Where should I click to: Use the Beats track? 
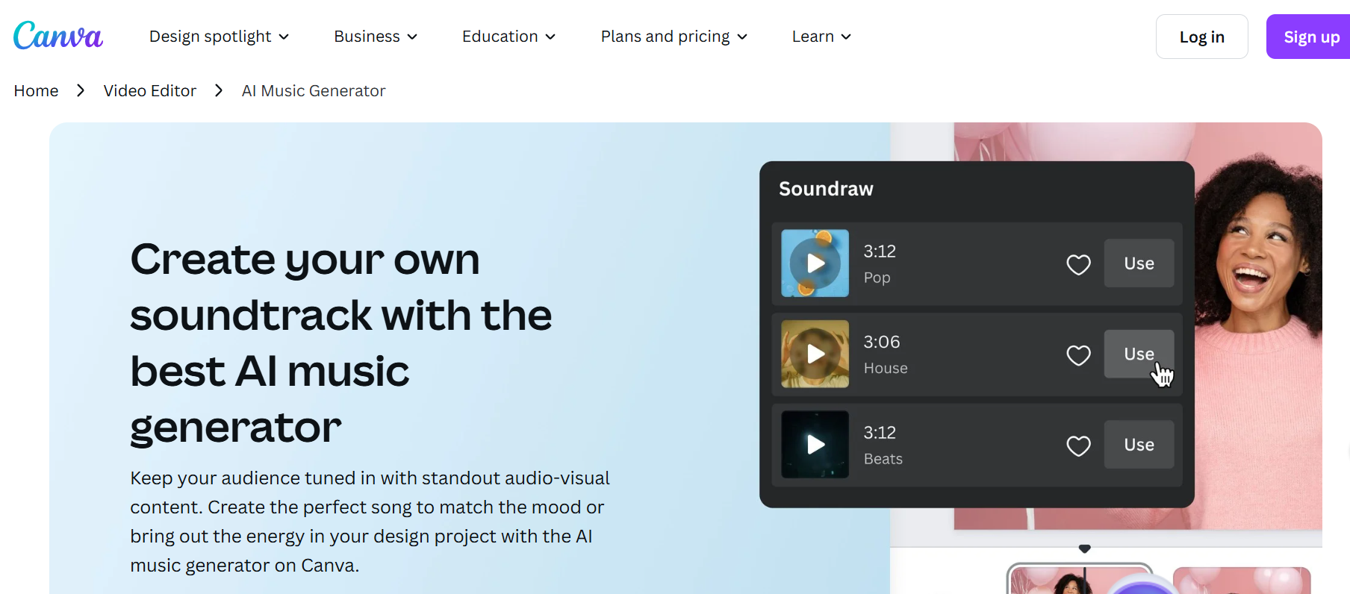[1139, 445]
